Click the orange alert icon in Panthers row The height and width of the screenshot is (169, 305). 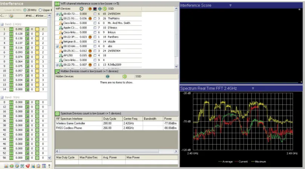coord(90,37)
